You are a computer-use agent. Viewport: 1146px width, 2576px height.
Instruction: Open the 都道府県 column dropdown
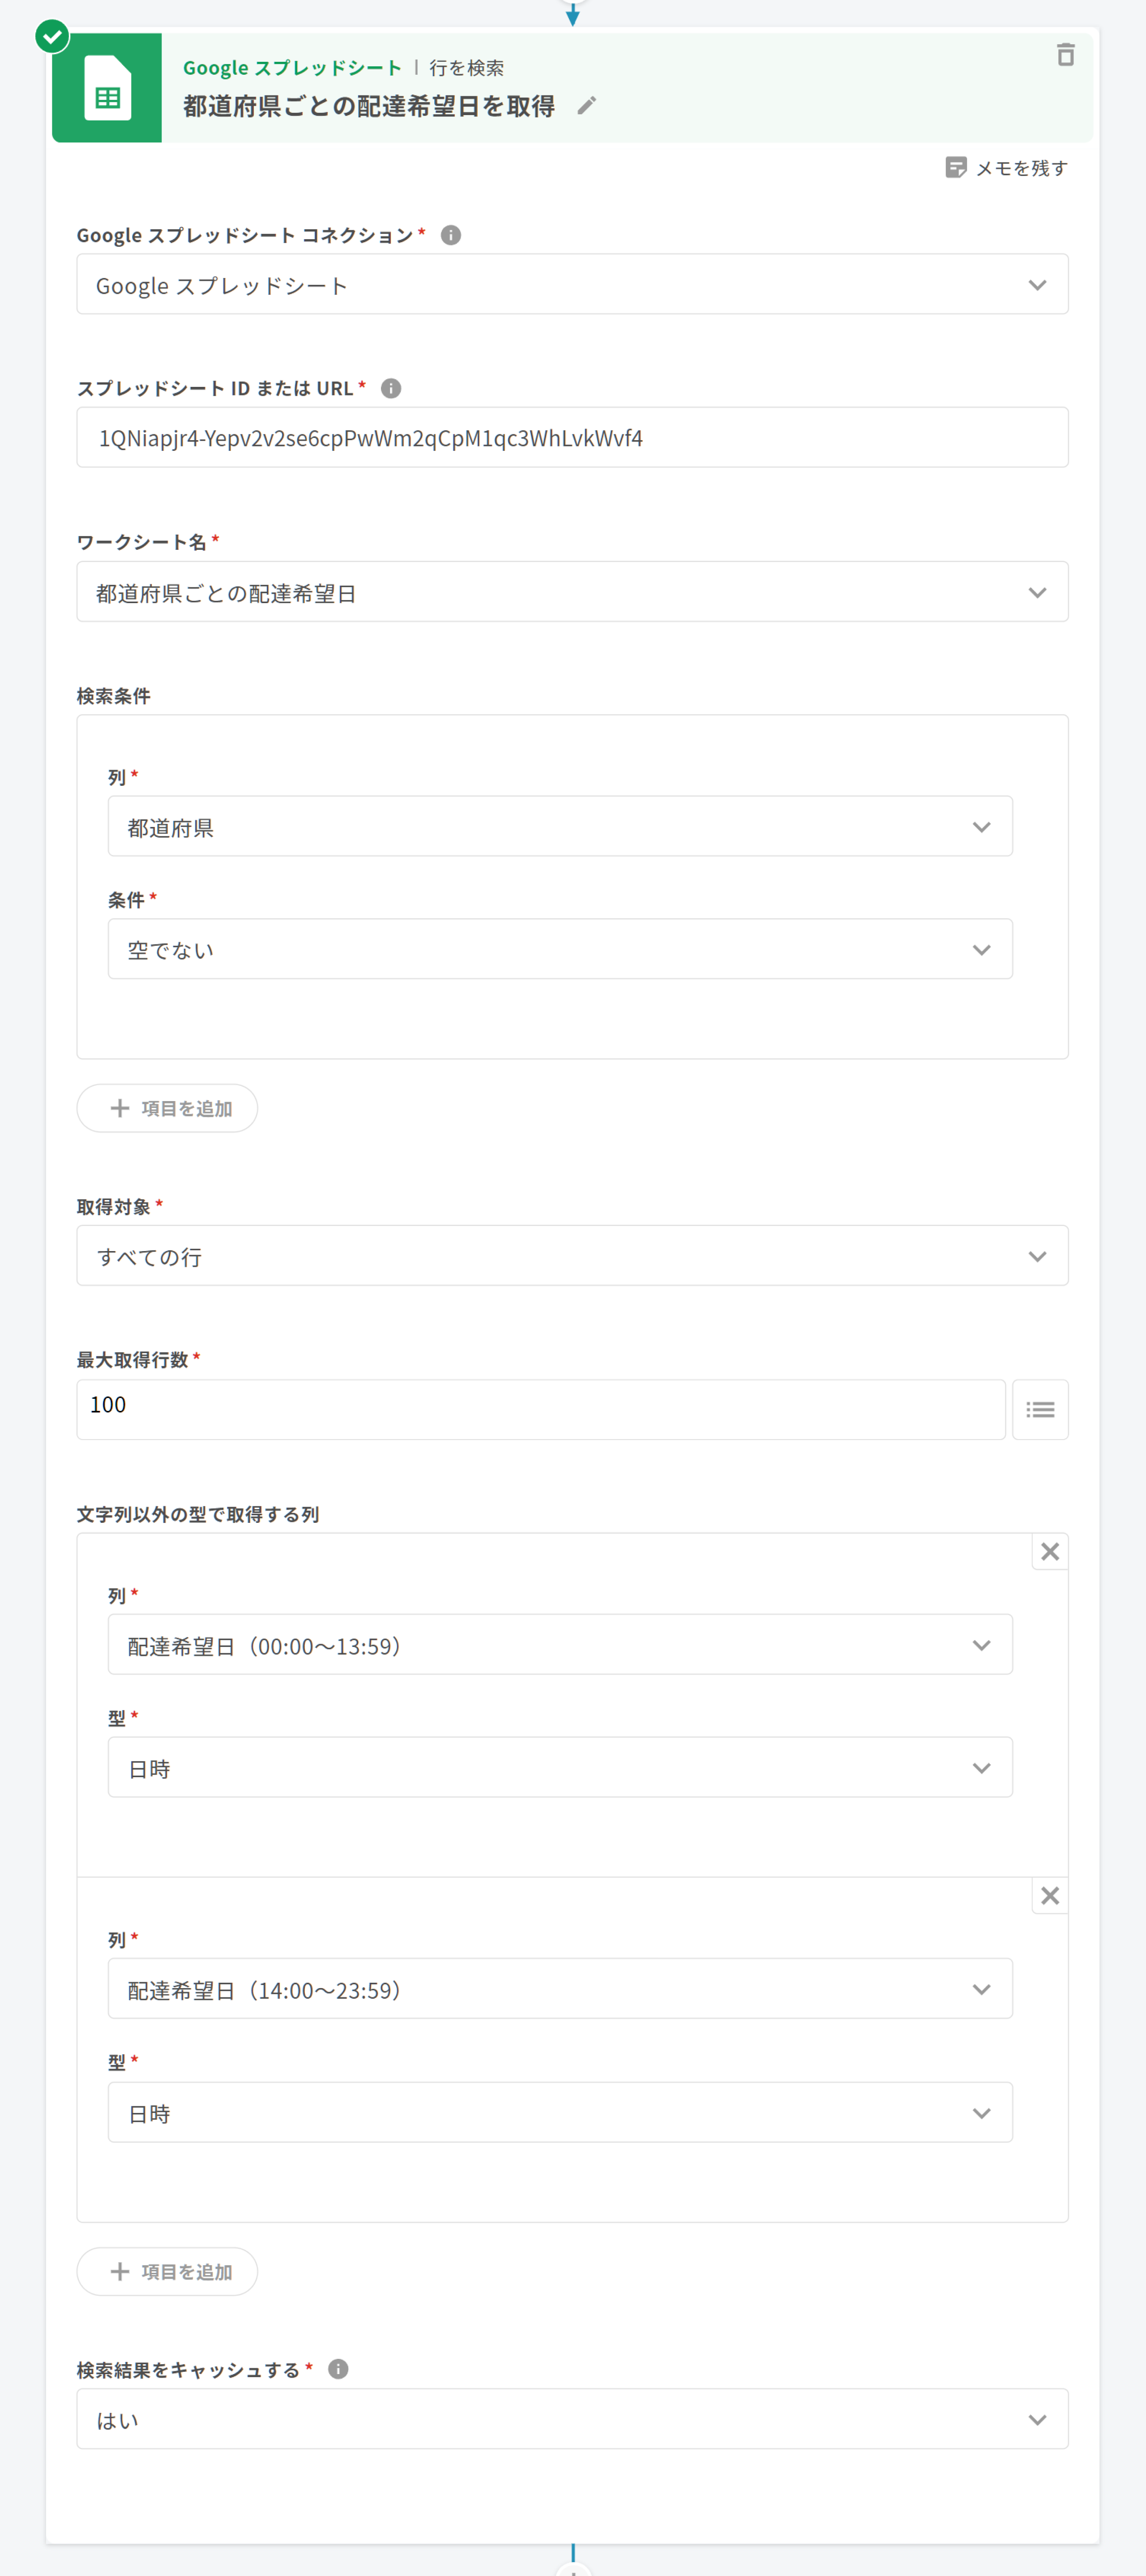[559, 827]
